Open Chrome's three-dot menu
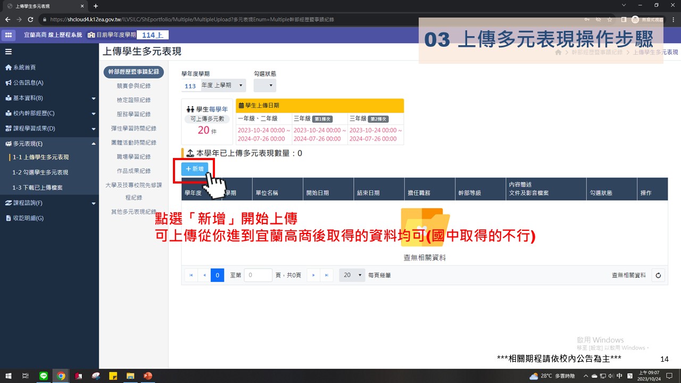Image resolution: width=681 pixels, height=383 pixels. click(673, 19)
